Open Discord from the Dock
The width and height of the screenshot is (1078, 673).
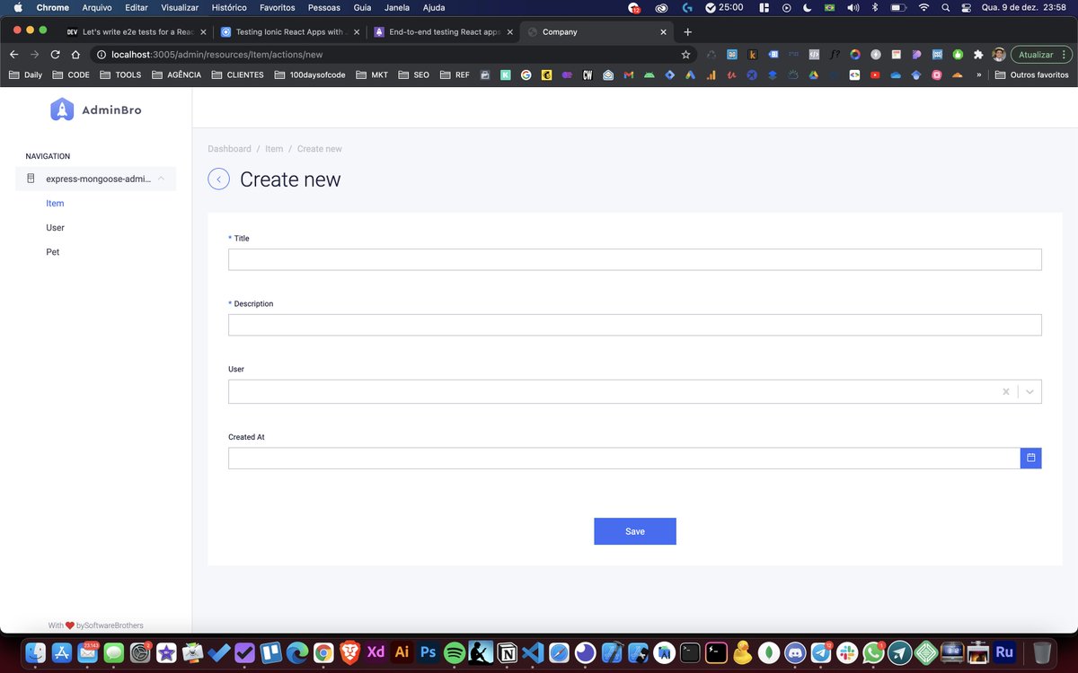[795, 652]
